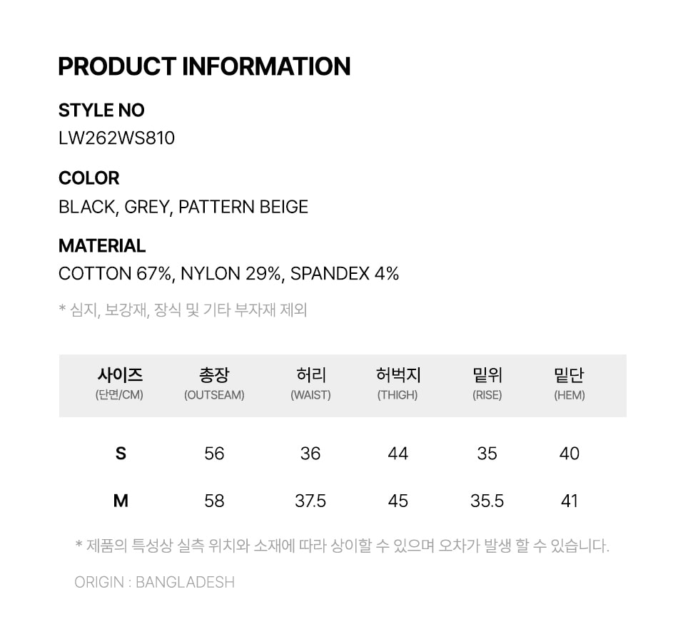Click the 사이즈 size column header
Image resolution: width=678 pixels, height=644 pixels.
click(120, 383)
